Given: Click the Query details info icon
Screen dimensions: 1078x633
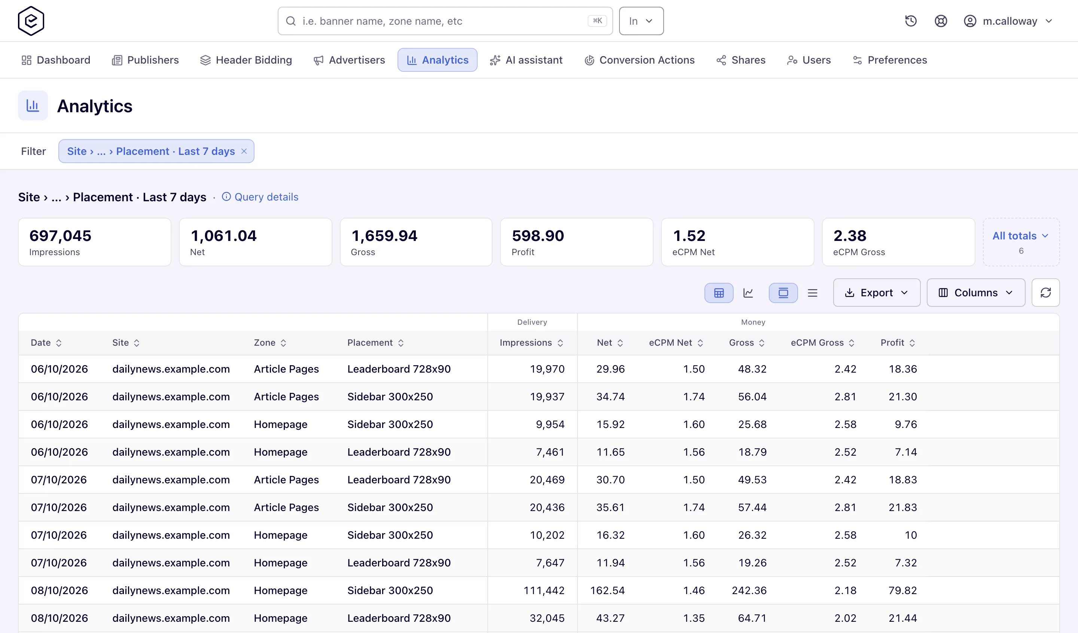Looking at the screenshot, I should [x=226, y=197].
